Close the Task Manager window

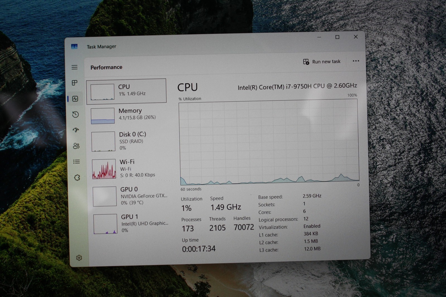(x=356, y=37)
